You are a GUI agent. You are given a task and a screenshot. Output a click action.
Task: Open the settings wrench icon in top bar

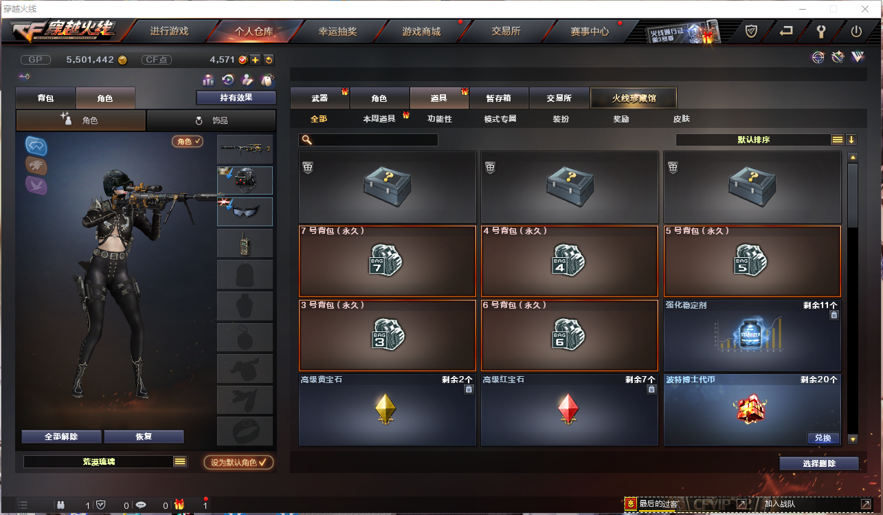click(821, 31)
